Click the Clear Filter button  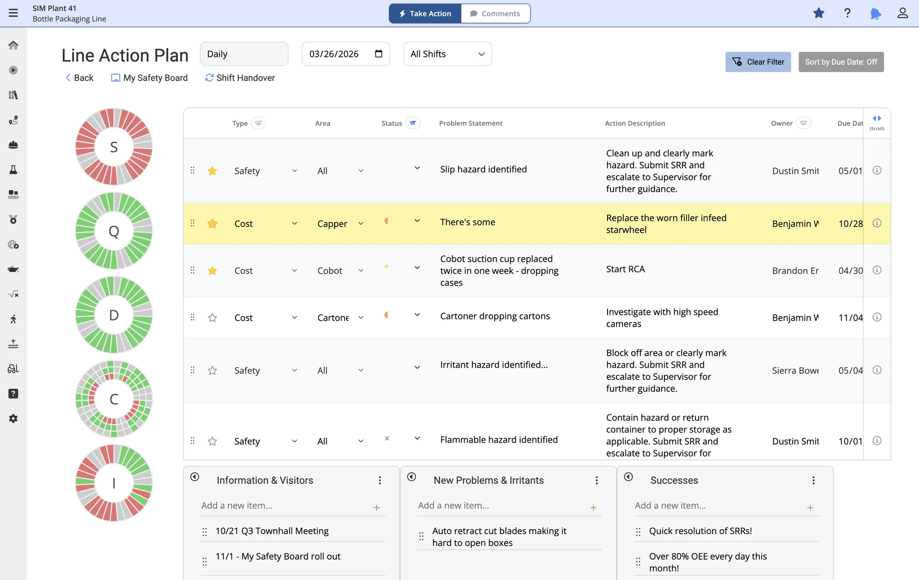pyautogui.click(x=758, y=62)
